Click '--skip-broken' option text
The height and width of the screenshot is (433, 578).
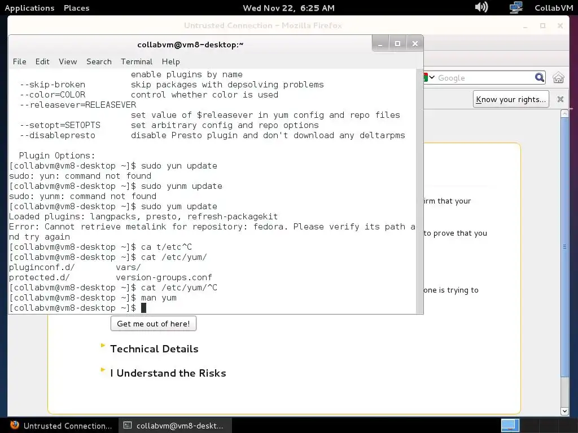52,85
